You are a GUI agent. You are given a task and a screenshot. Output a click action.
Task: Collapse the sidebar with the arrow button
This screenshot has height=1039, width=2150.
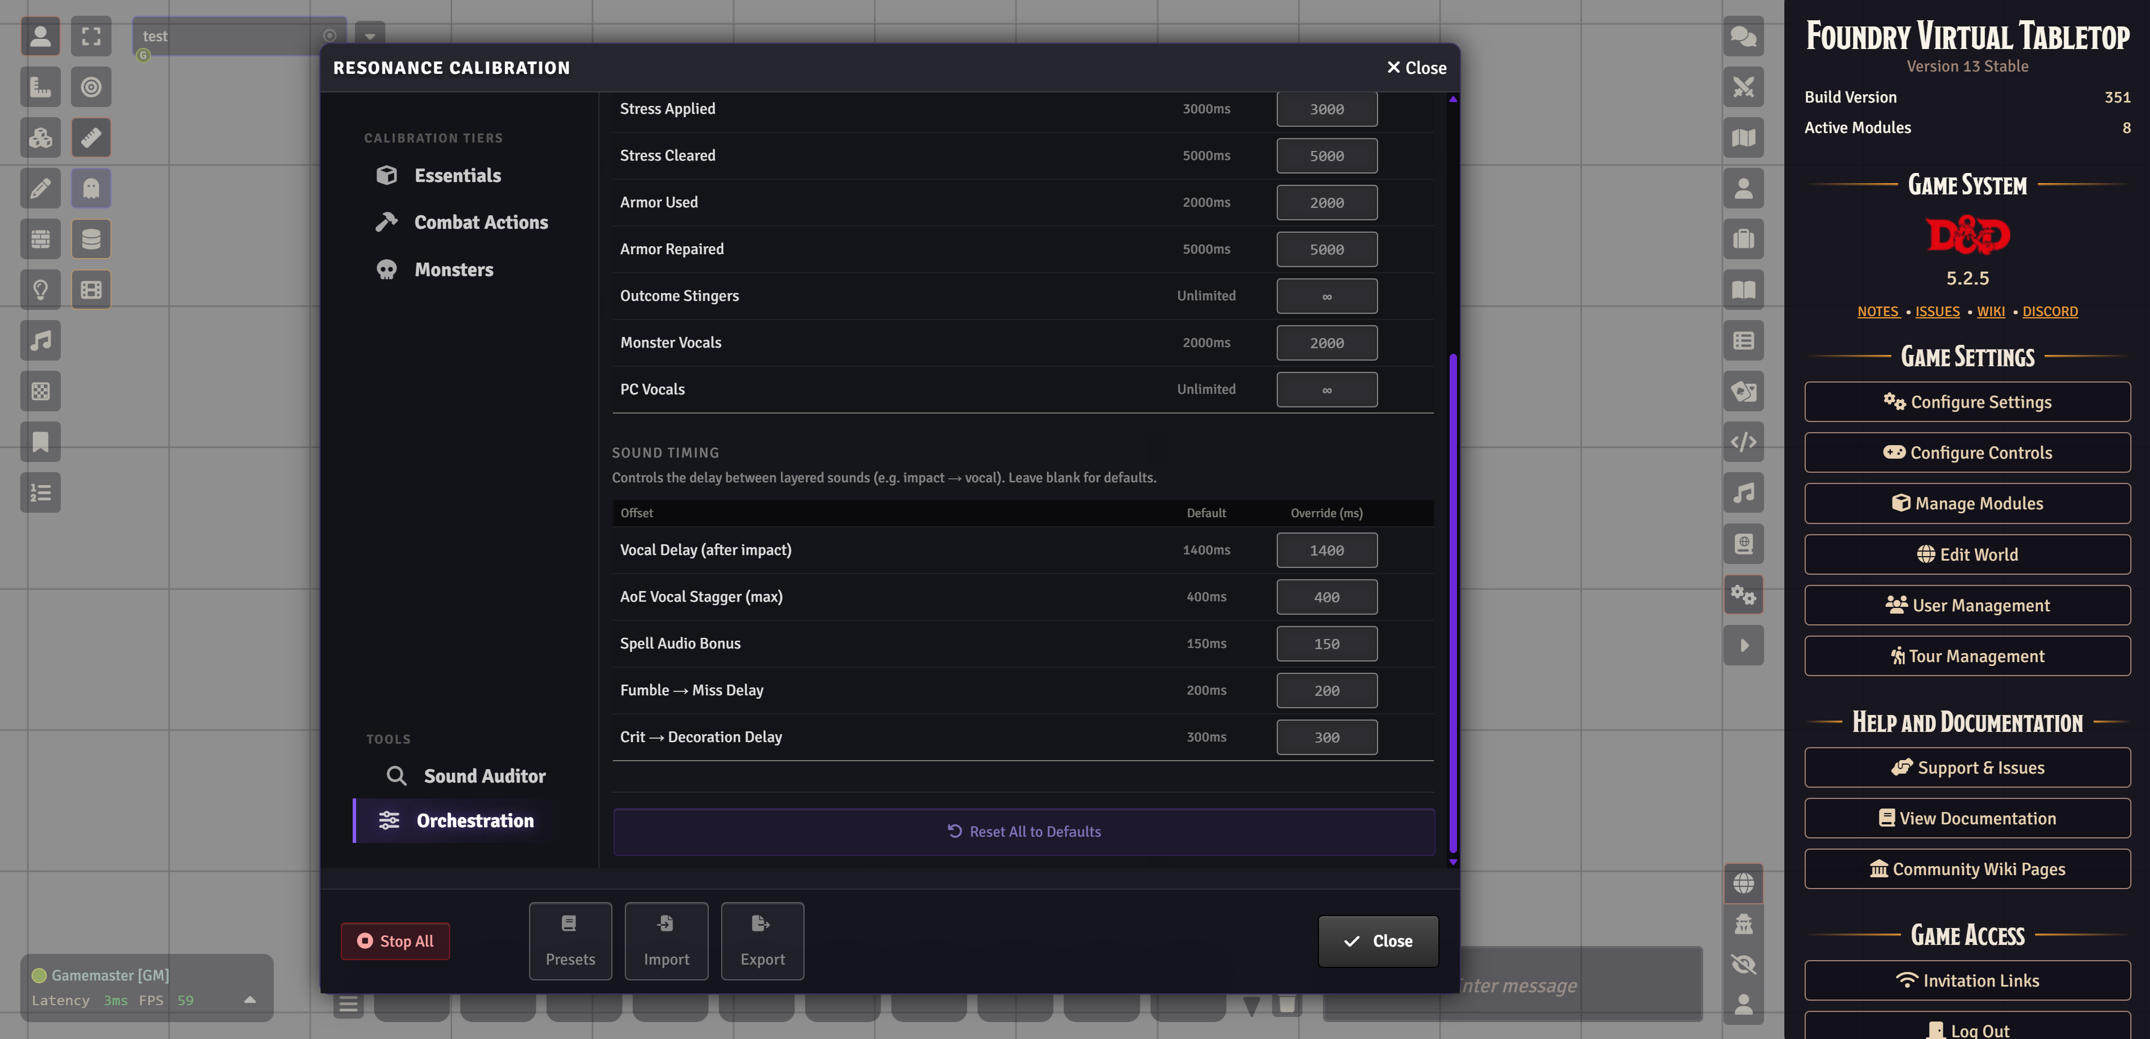(x=1744, y=646)
